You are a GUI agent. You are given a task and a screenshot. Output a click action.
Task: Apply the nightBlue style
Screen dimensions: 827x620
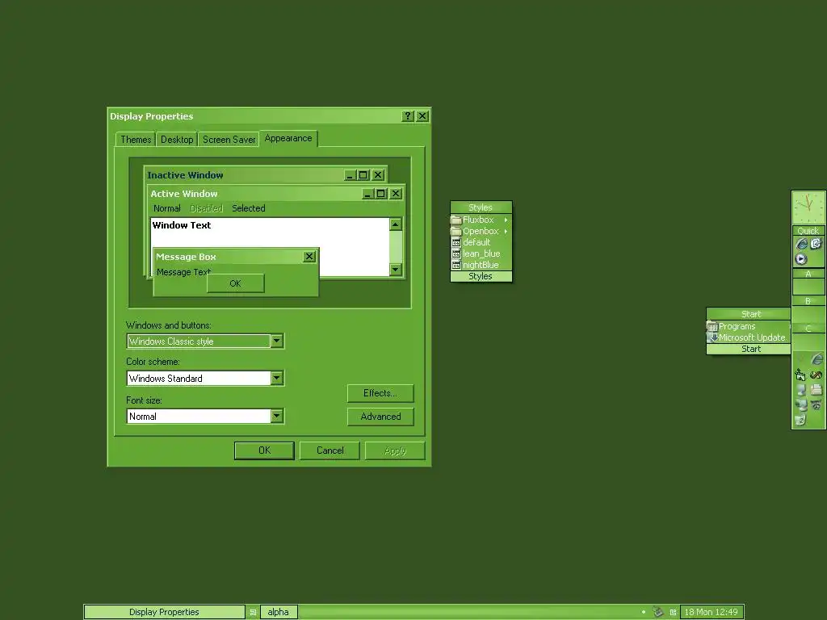pyautogui.click(x=481, y=265)
